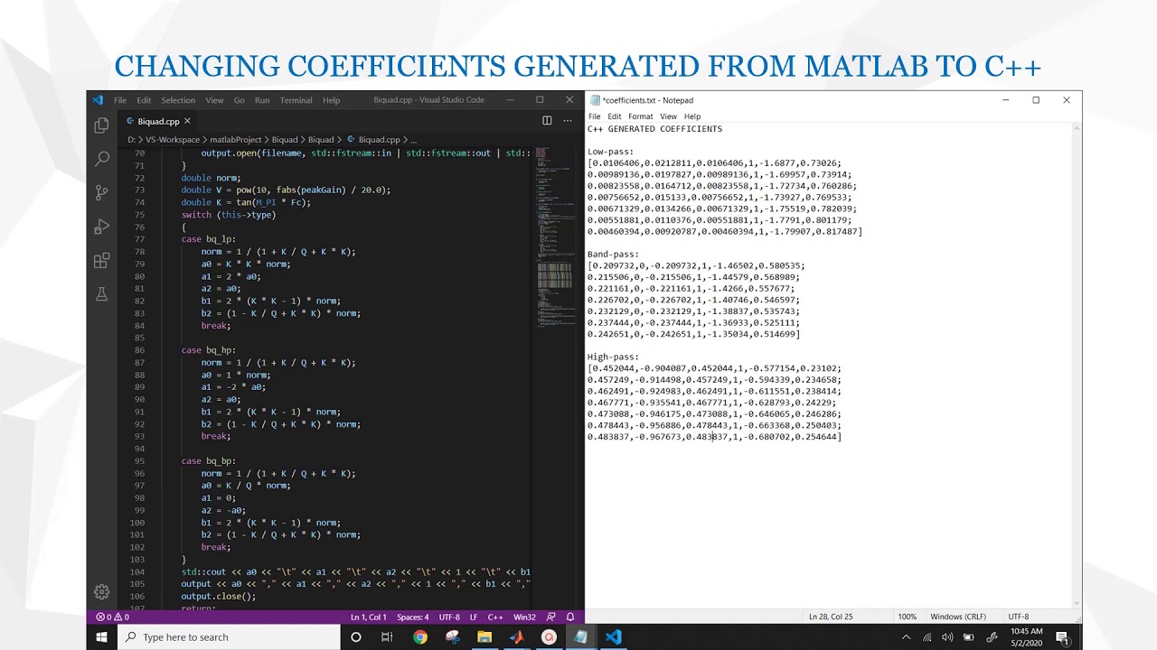Click the taskbar search box
Viewport: 1157px width, 650px height.
230,636
